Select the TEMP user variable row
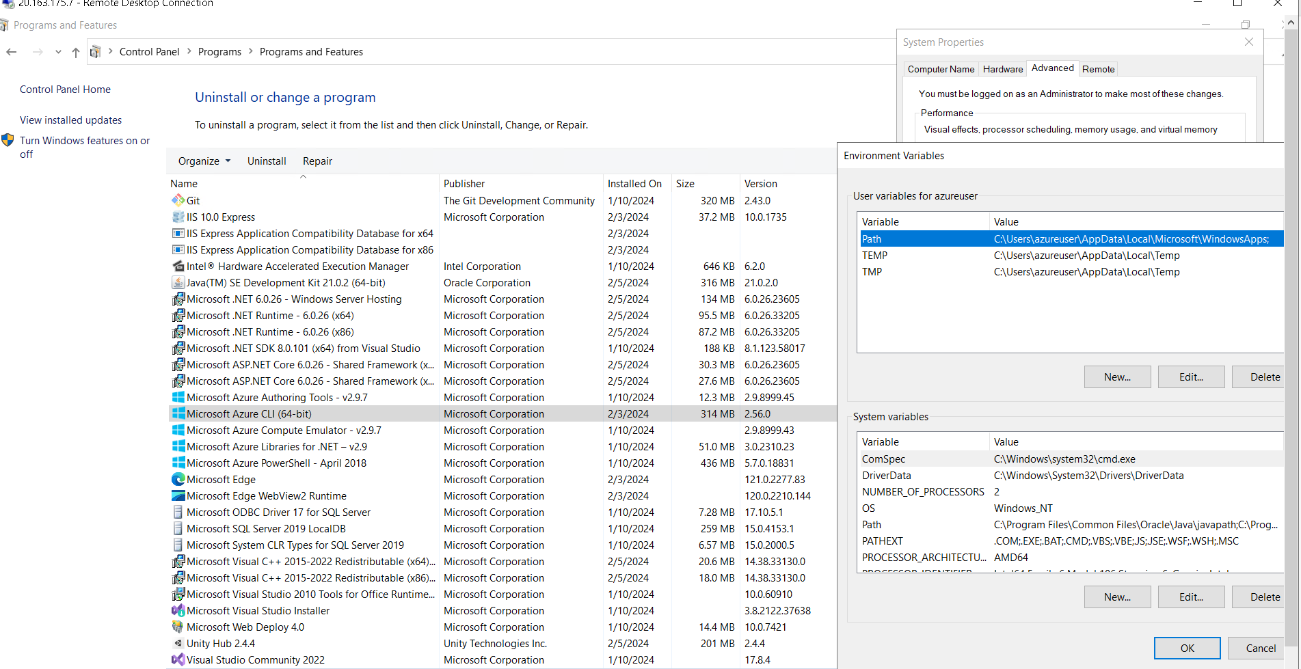 1072,255
